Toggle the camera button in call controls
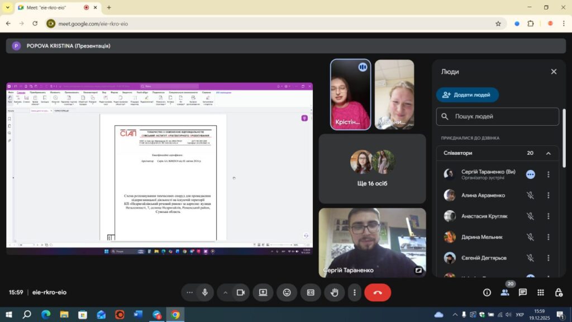Image resolution: width=572 pixels, height=322 pixels. pyautogui.click(x=241, y=292)
